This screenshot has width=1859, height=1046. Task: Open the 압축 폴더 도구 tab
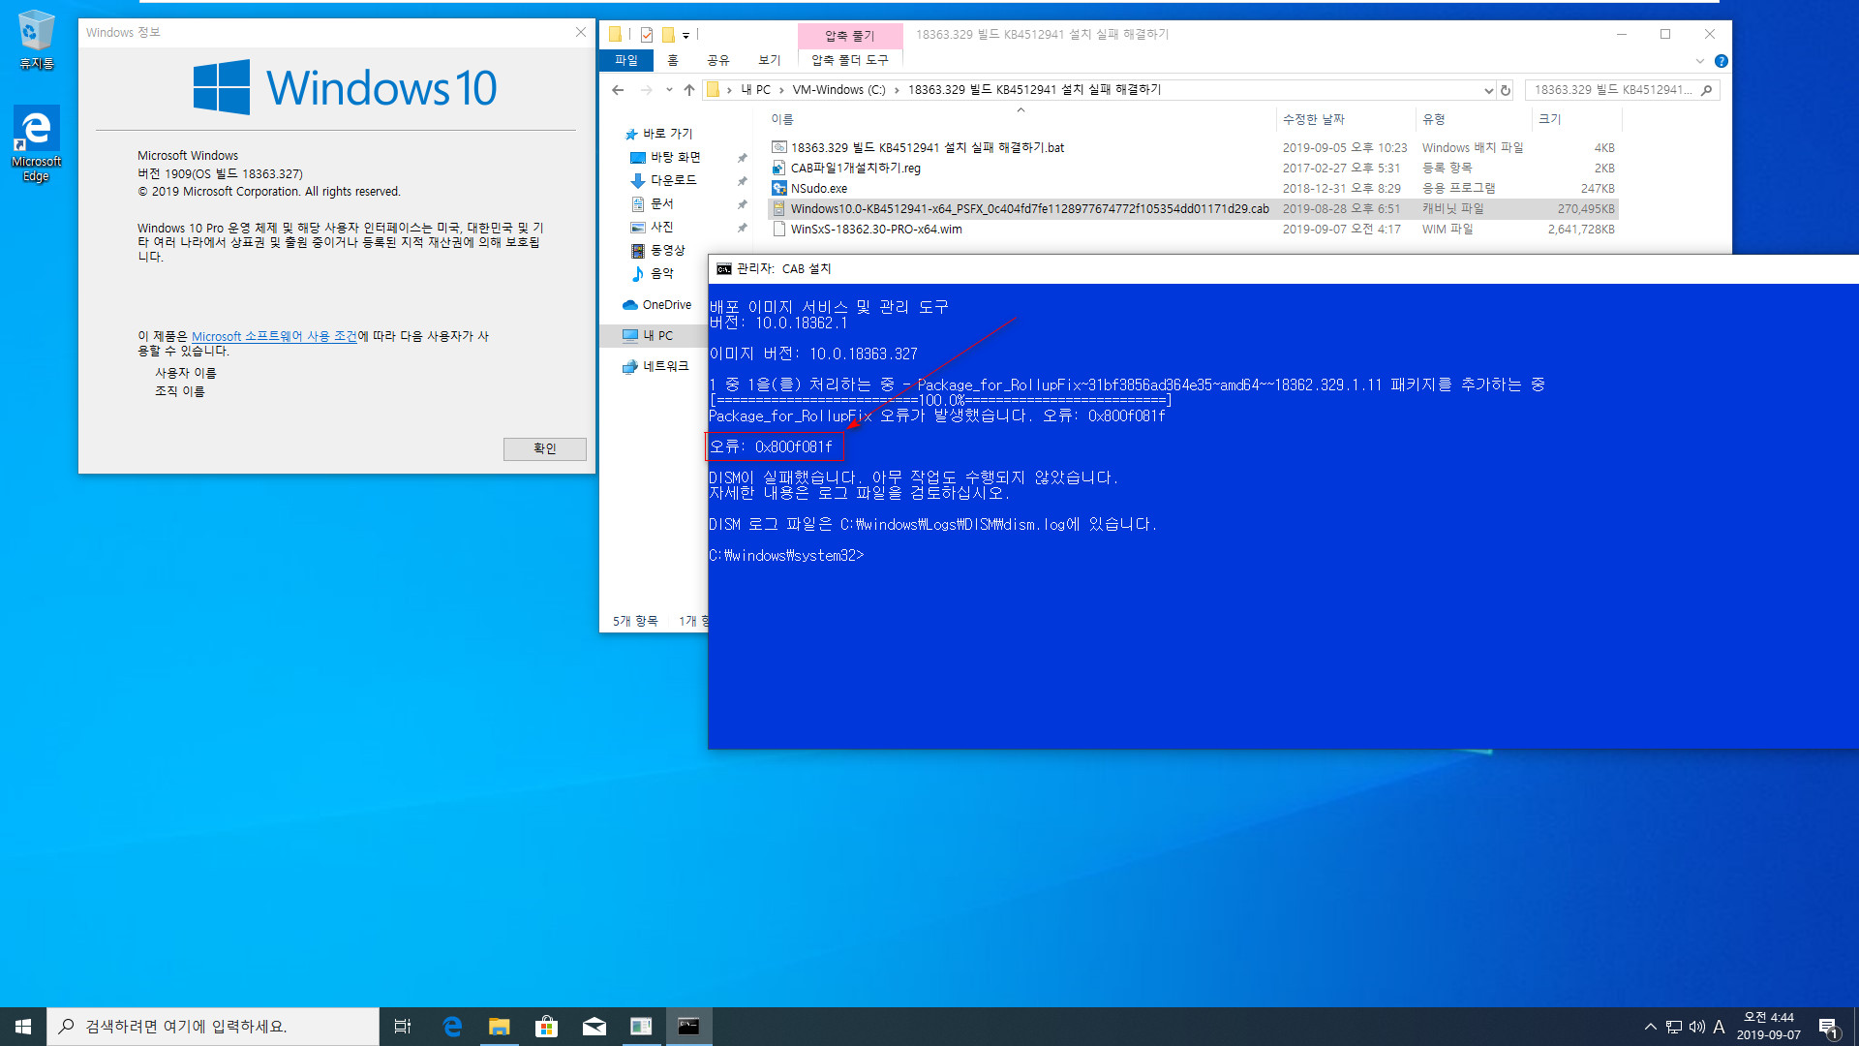coord(849,60)
